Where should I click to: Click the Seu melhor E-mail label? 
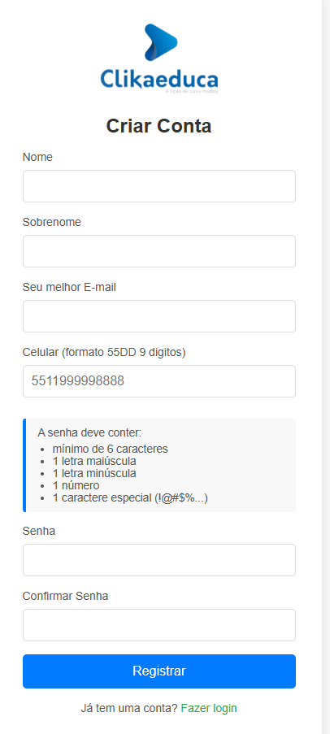[69, 288]
